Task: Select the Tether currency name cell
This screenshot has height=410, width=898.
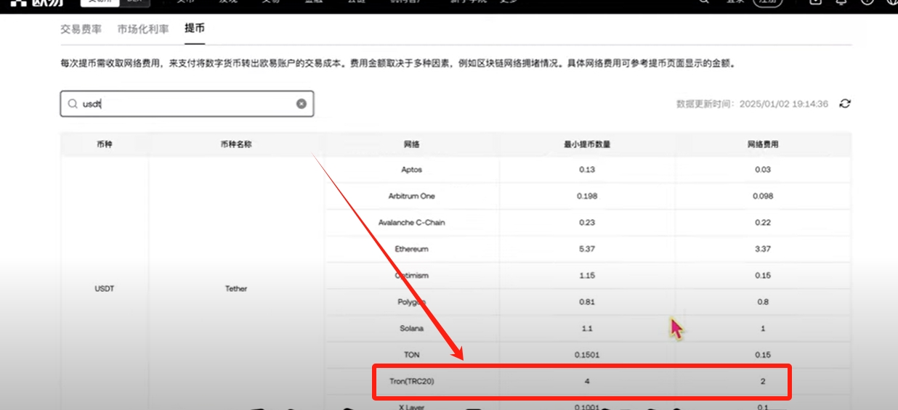Action: [236, 289]
